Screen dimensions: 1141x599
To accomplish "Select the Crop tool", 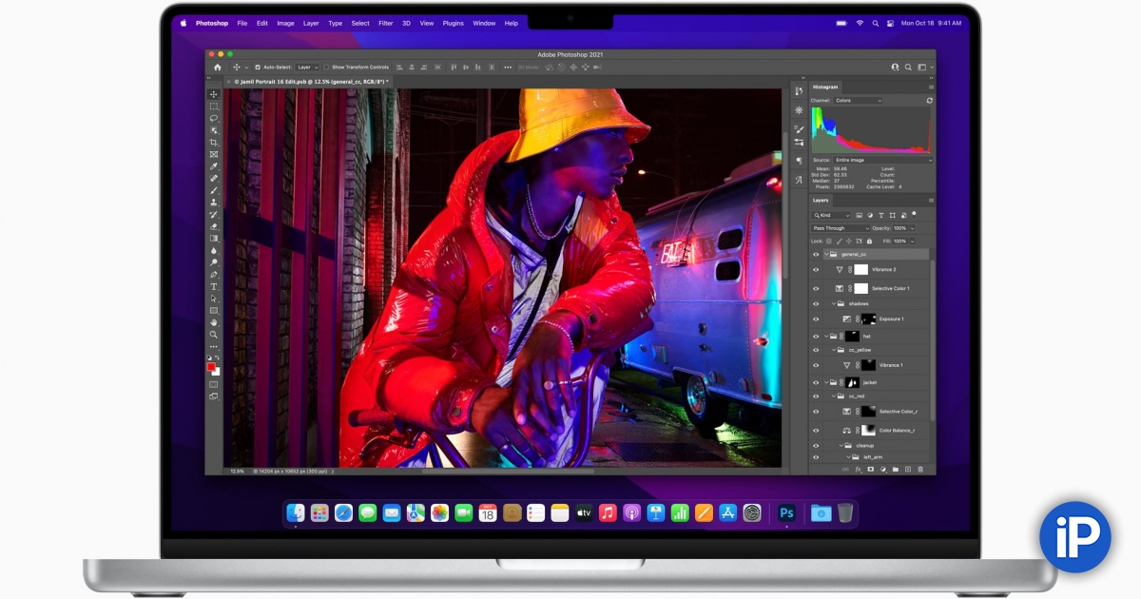I will point(214,143).
